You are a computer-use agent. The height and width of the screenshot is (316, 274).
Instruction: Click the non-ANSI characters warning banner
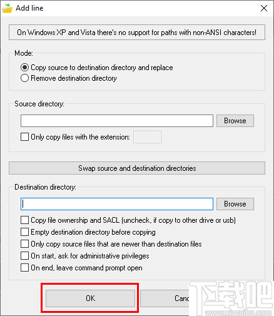click(x=137, y=32)
